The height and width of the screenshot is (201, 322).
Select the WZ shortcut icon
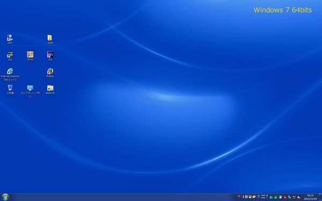(10, 56)
